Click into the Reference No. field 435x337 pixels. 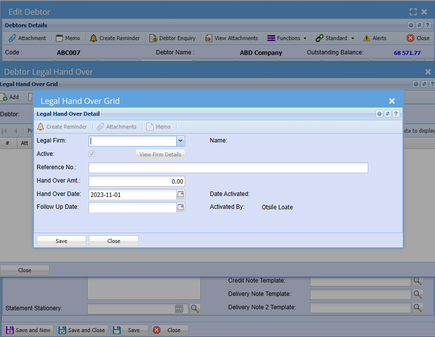coord(228,168)
